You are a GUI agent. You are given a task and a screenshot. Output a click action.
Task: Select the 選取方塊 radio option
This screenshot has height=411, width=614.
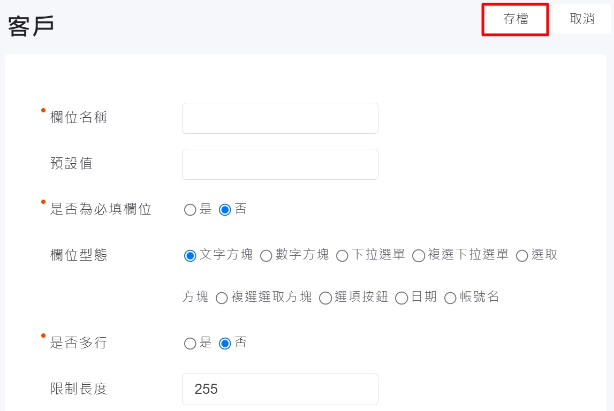(x=522, y=256)
